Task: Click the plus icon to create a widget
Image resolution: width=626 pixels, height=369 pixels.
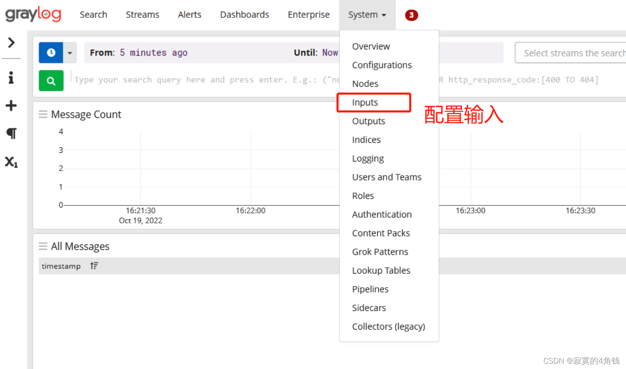Action: (x=11, y=105)
